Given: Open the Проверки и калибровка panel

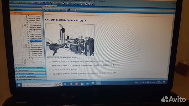Looking at the screenshot, I should click(30, 76).
